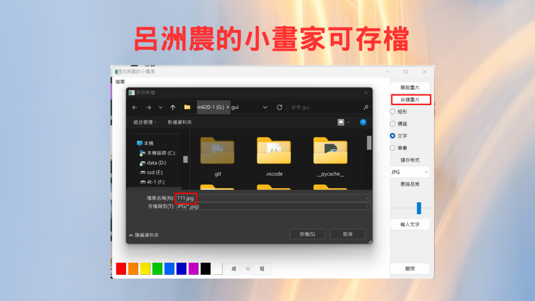This screenshot has height=301, width=535.
Task: Close the 另存新檔 dialog
Action: click(x=366, y=93)
